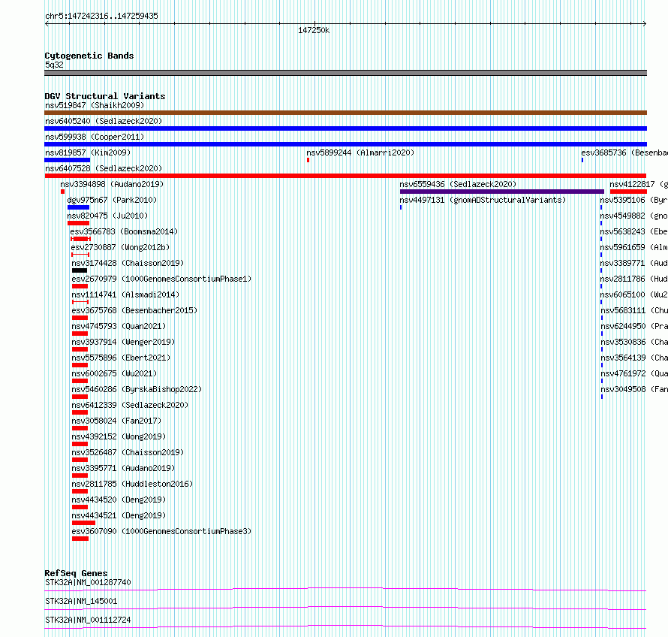Open nsv3395771 (Audano2019) variant
The width and height of the screenshot is (668, 637).
click(124, 468)
